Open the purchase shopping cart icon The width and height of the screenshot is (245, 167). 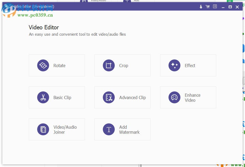pyautogui.click(x=208, y=7)
